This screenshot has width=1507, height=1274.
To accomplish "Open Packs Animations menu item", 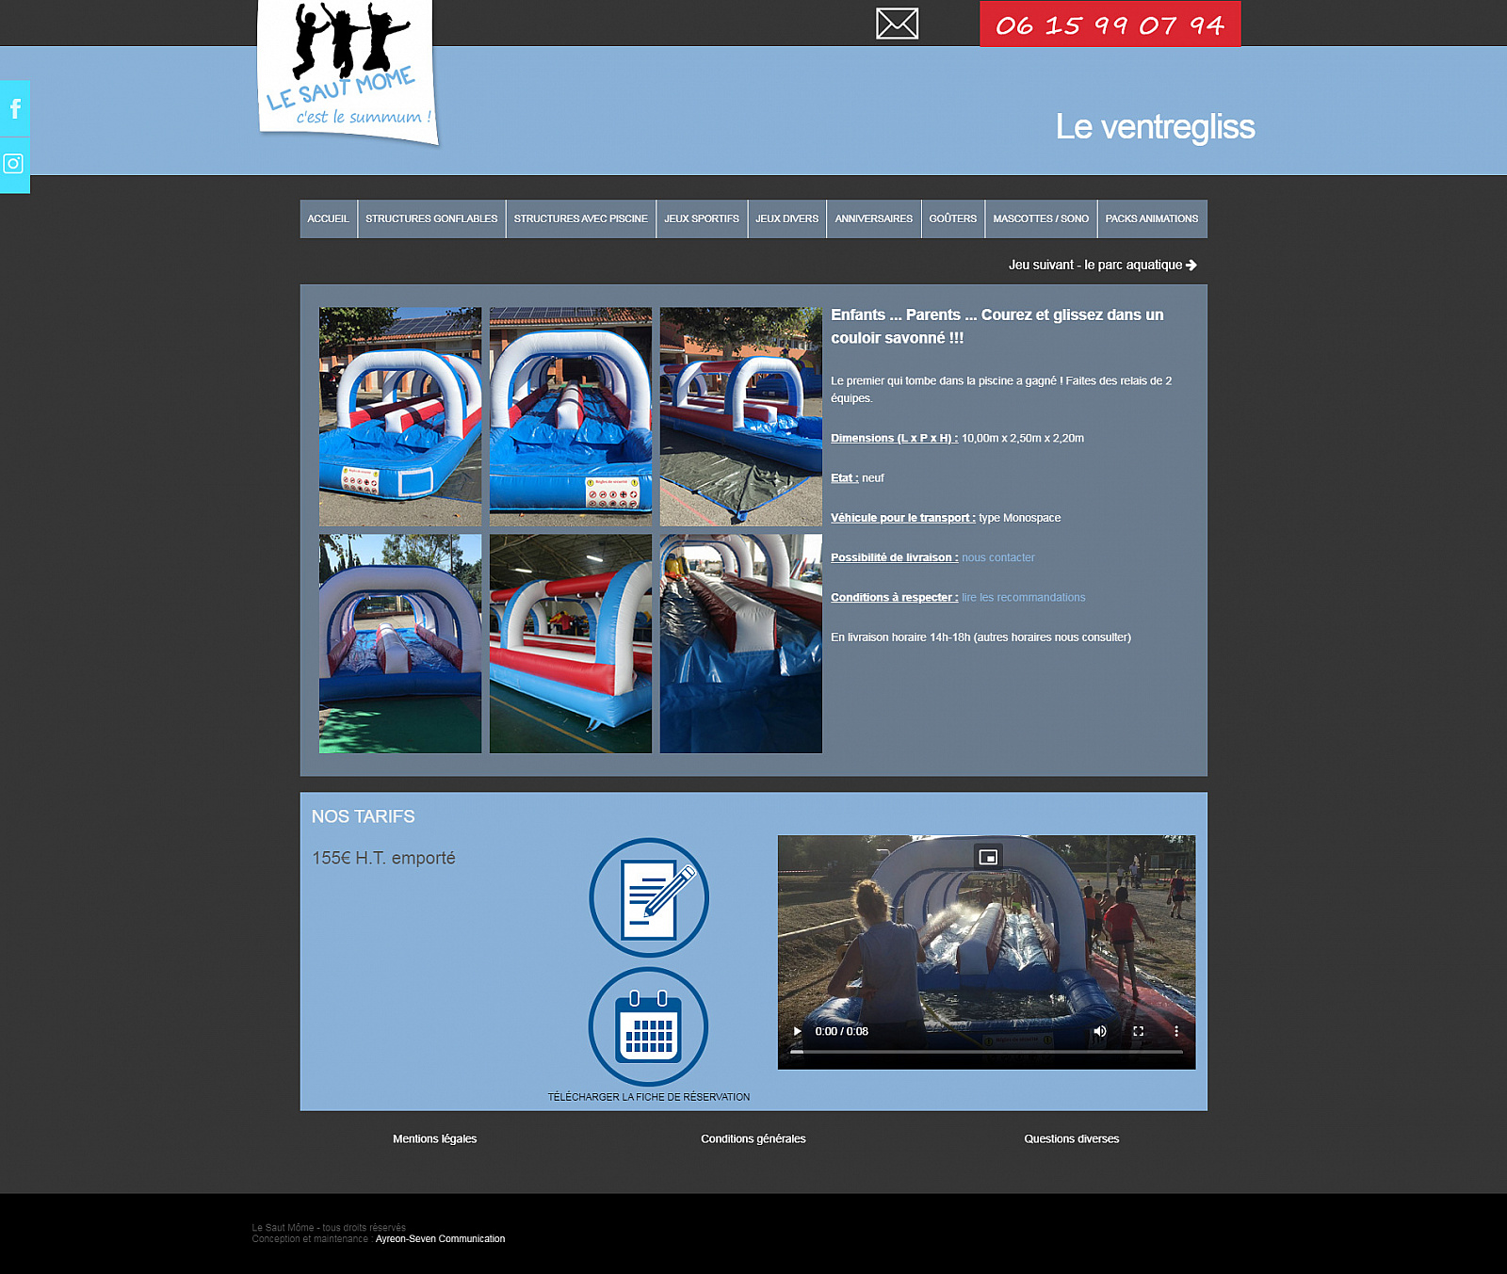I will click(x=1151, y=218).
